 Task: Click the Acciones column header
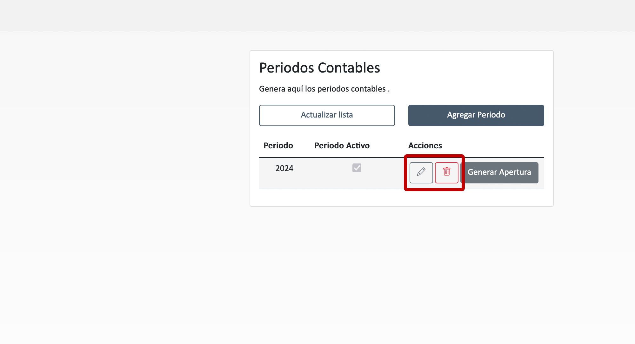click(425, 145)
